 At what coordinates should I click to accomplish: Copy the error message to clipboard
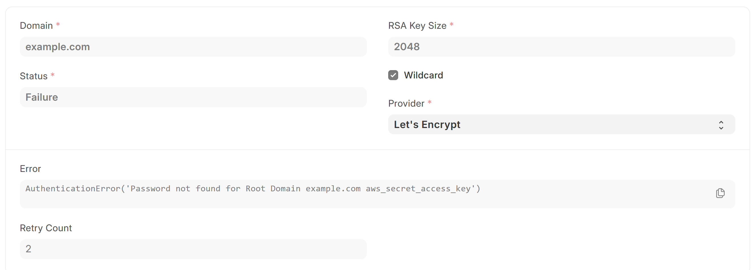click(720, 193)
